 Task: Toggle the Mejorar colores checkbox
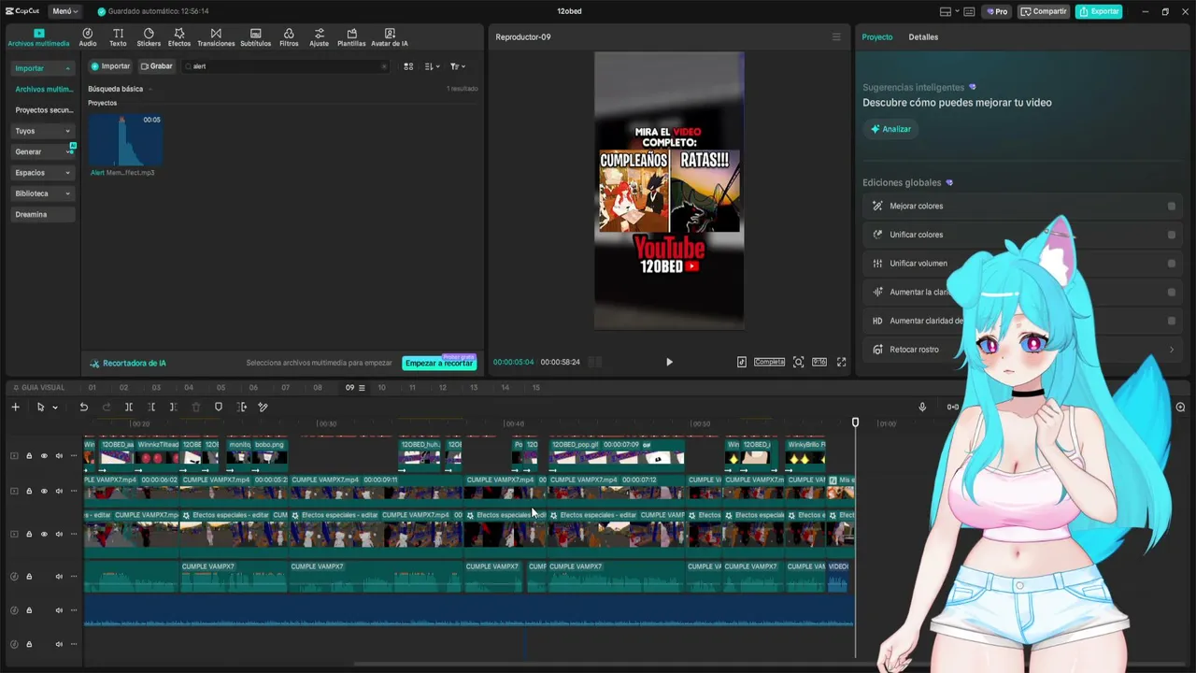pos(1171,206)
